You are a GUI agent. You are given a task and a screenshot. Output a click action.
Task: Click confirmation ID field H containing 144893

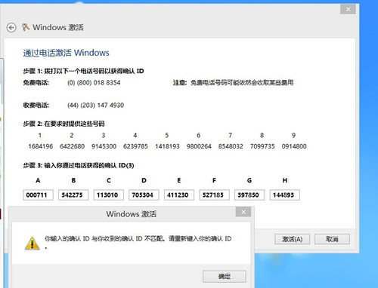point(285,195)
